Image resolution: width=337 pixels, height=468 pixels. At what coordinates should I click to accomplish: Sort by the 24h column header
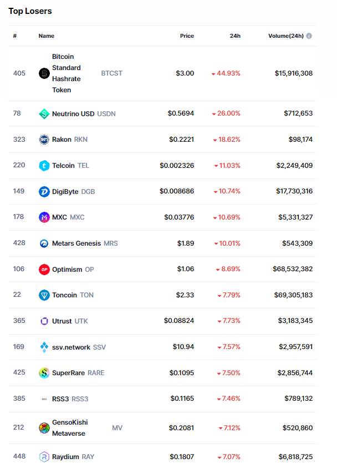coord(235,36)
